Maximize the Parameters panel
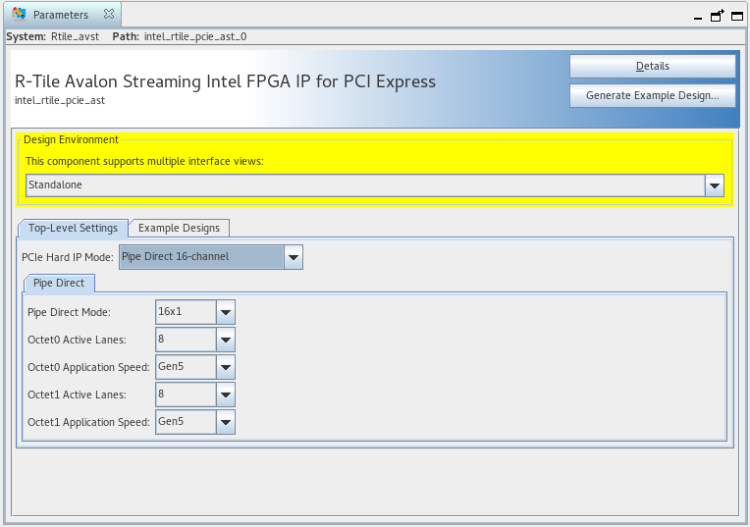 click(x=736, y=16)
